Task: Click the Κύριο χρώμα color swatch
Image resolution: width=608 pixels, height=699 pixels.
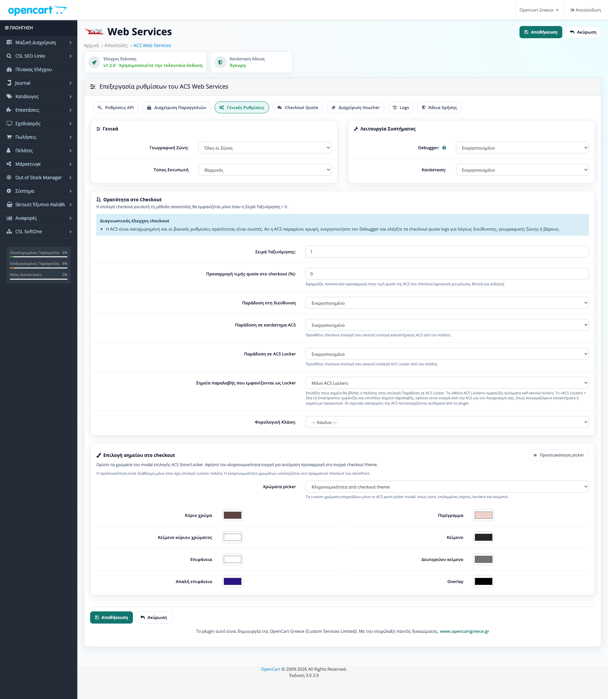Action: click(x=232, y=515)
